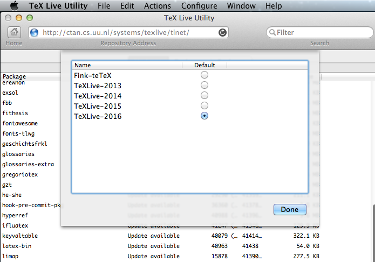This screenshot has height=262, width=375.
Task: Select the TeXLive-2016 row
Action: pyautogui.click(x=190, y=116)
